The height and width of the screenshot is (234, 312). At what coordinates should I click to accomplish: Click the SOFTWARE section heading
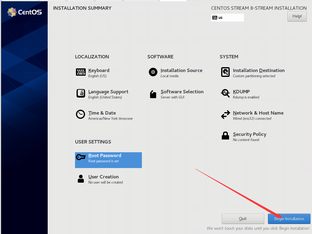click(160, 57)
